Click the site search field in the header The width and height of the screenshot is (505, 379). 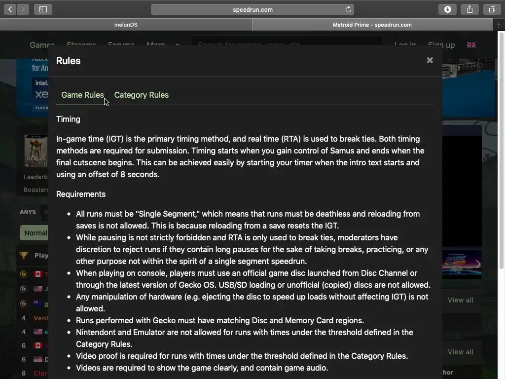tap(287, 45)
